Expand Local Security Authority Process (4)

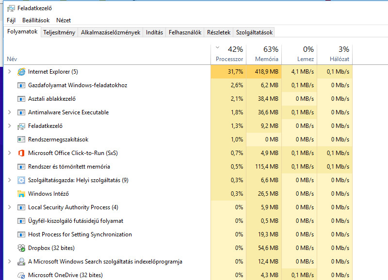coord(10,207)
